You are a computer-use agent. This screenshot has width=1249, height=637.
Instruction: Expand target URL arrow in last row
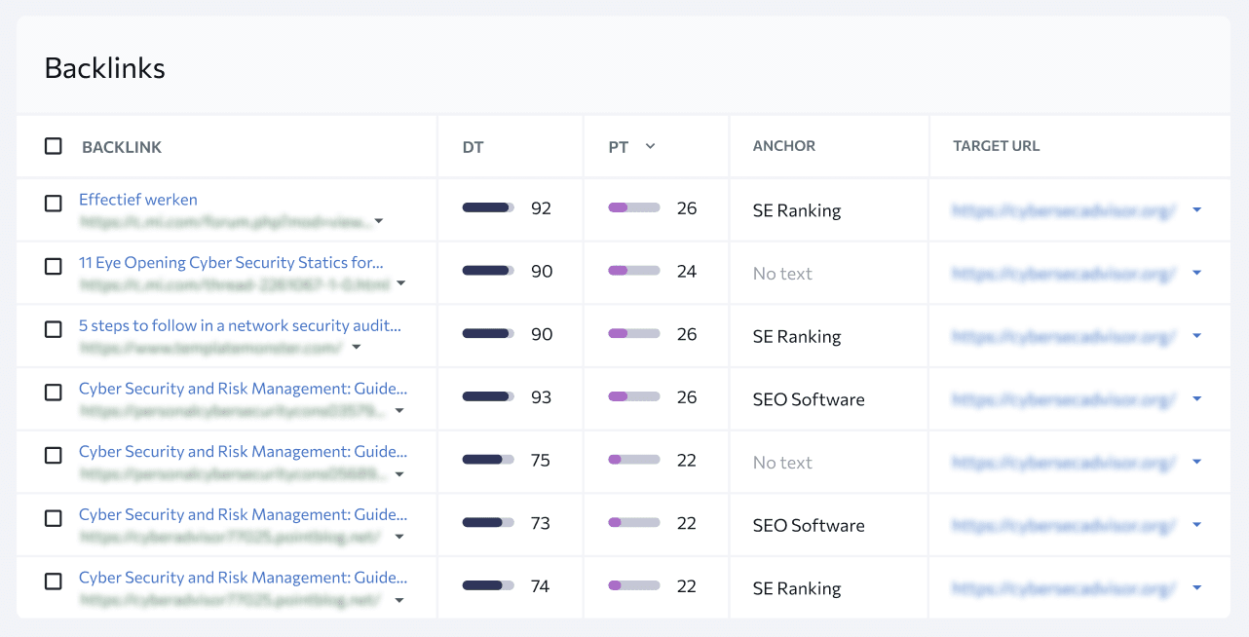(x=1196, y=587)
